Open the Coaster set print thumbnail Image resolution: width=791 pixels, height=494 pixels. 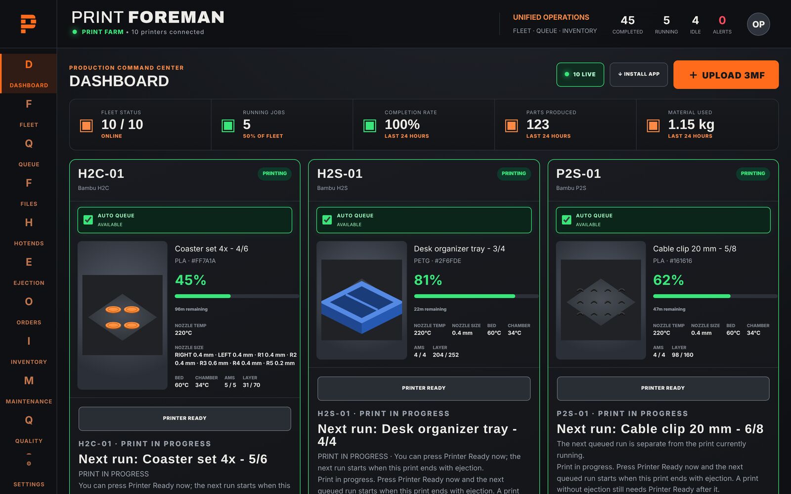pyautogui.click(x=123, y=315)
